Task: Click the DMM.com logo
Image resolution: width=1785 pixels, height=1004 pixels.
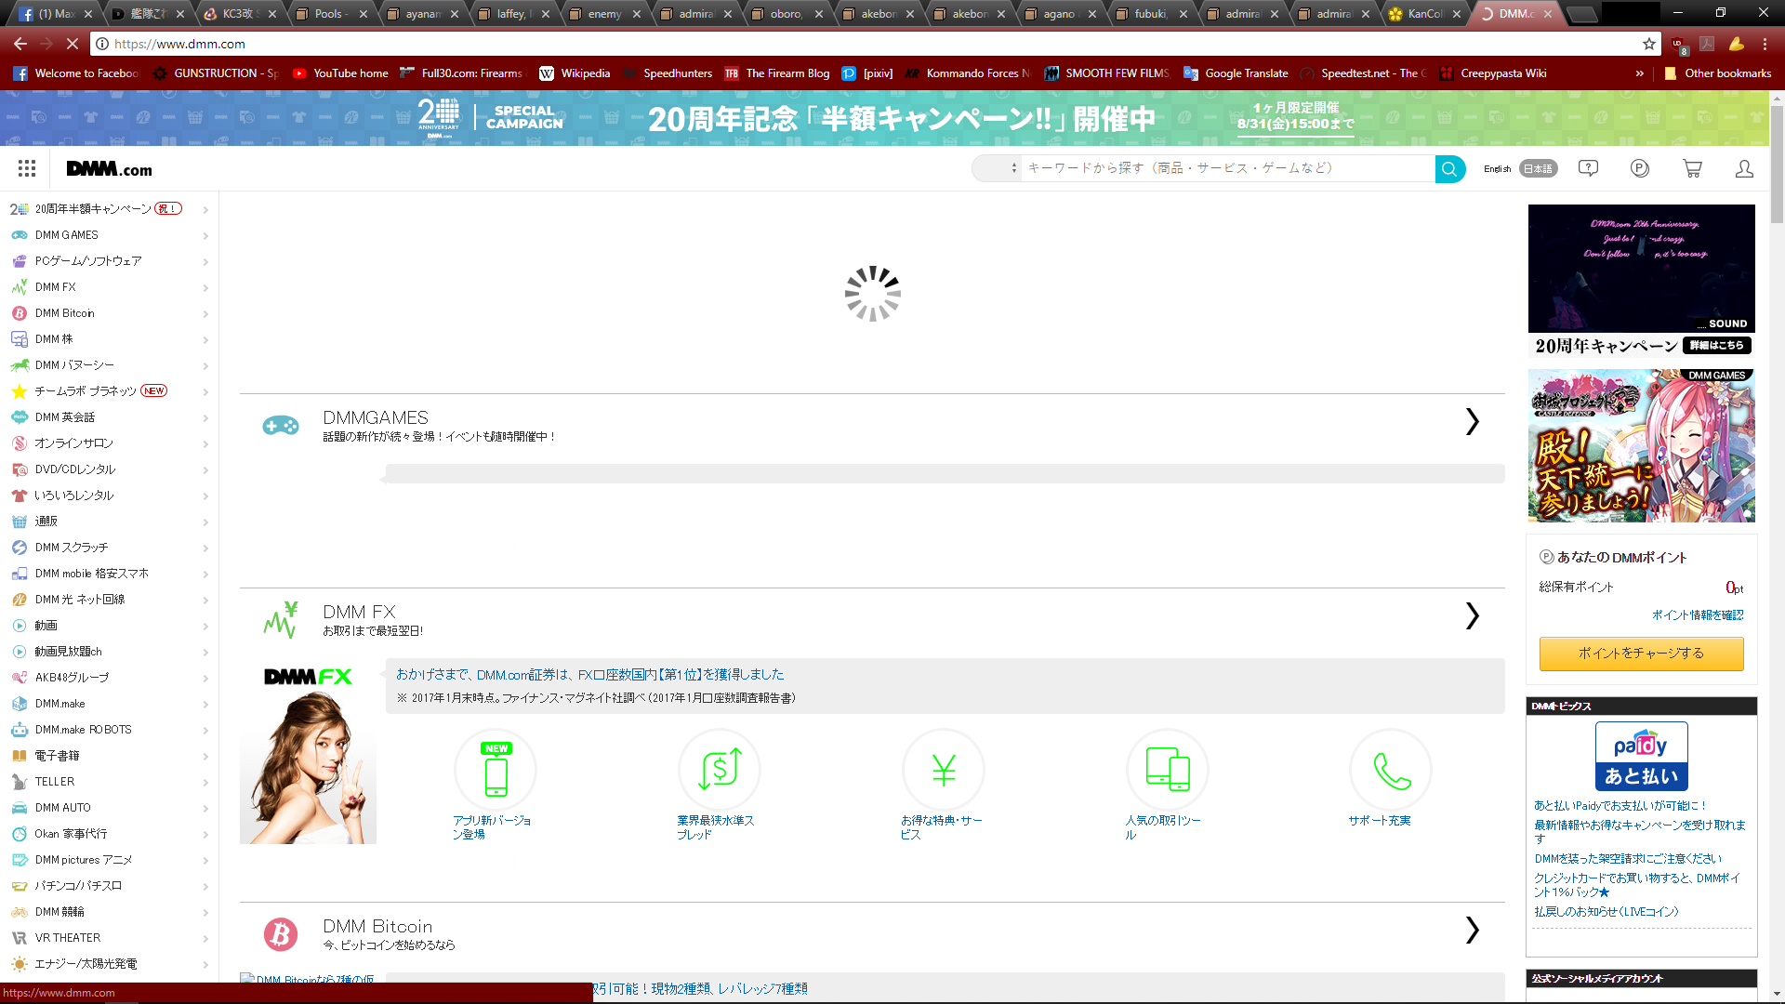Action: coord(109,169)
